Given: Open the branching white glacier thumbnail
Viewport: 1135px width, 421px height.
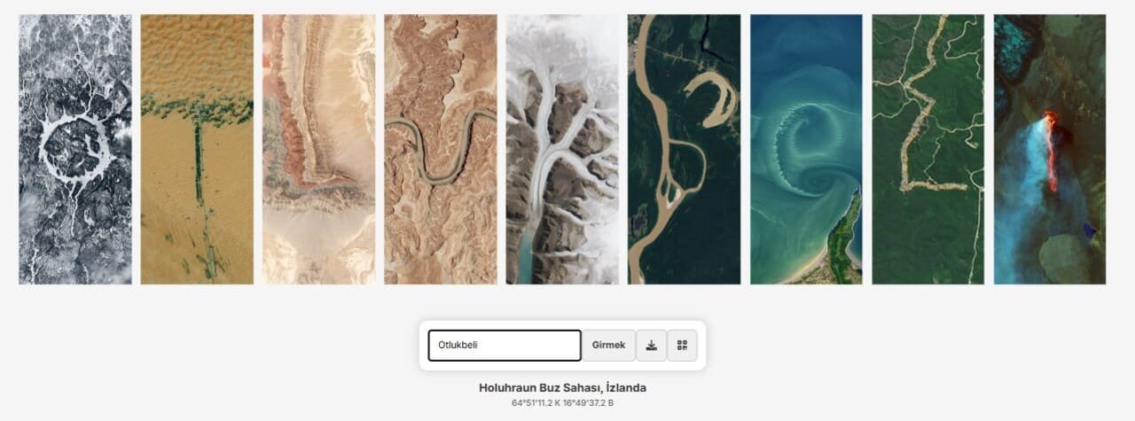Looking at the screenshot, I should pyautogui.click(x=562, y=149).
